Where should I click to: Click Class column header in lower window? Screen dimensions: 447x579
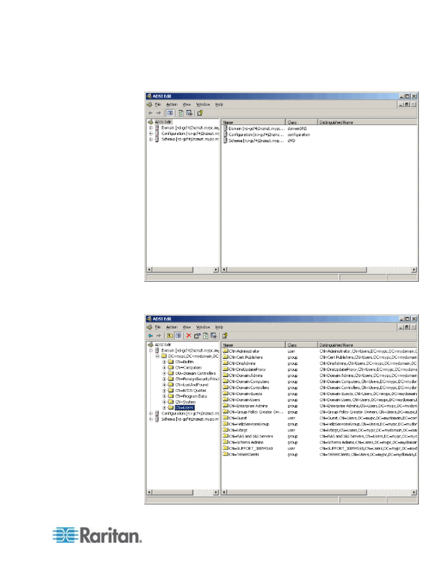(x=302, y=345)
